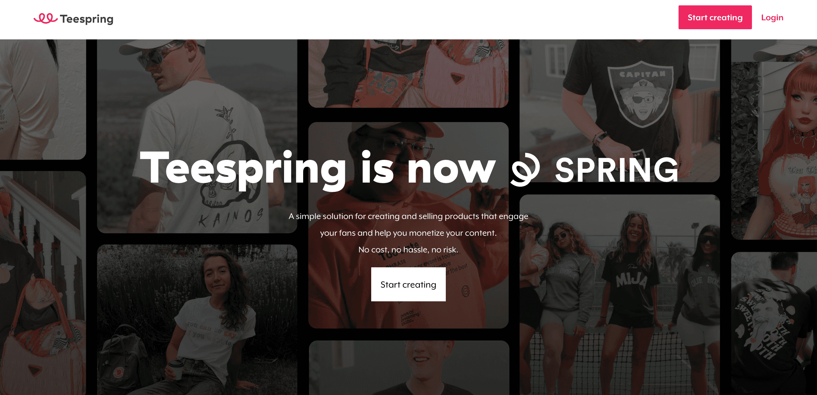
Task: Open the black graphic tee back photo
Action: point(774,323)
